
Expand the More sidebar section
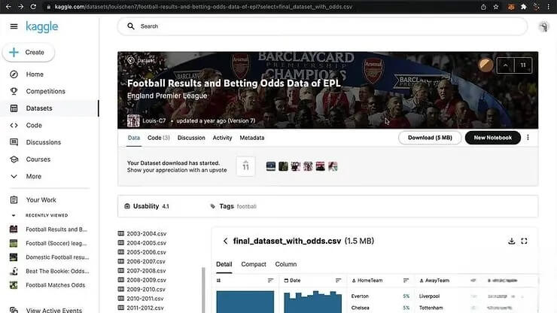coord(14,176)
